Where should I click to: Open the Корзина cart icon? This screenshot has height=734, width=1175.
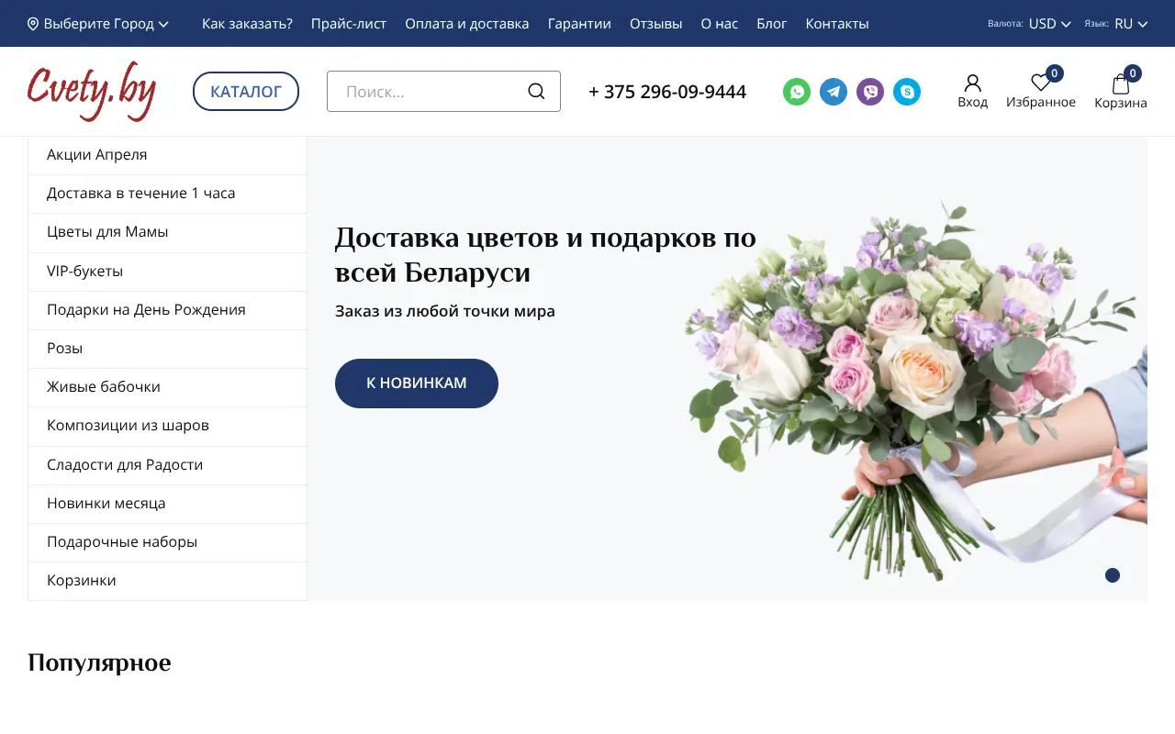tap(1120, 84)
